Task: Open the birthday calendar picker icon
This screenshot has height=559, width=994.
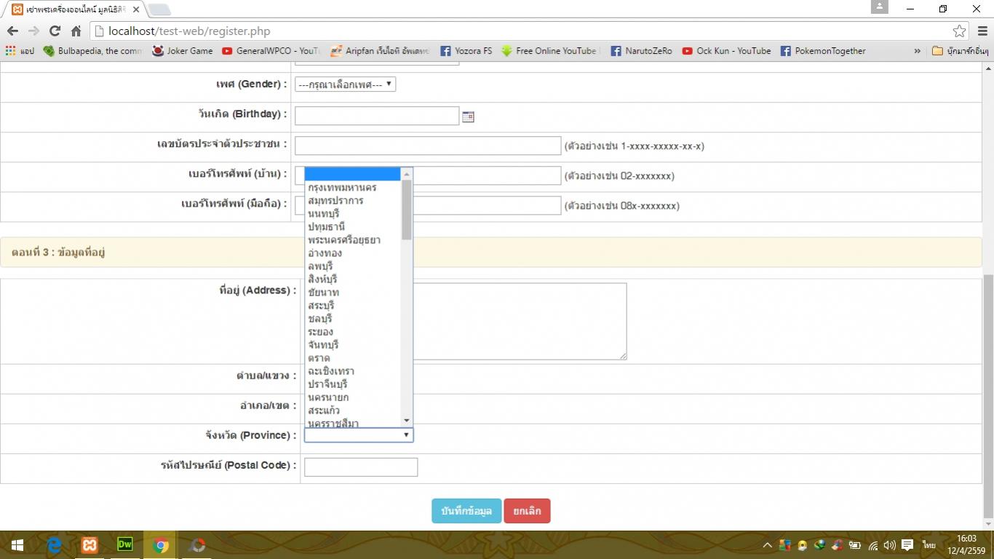Action: tap(468, 116)
